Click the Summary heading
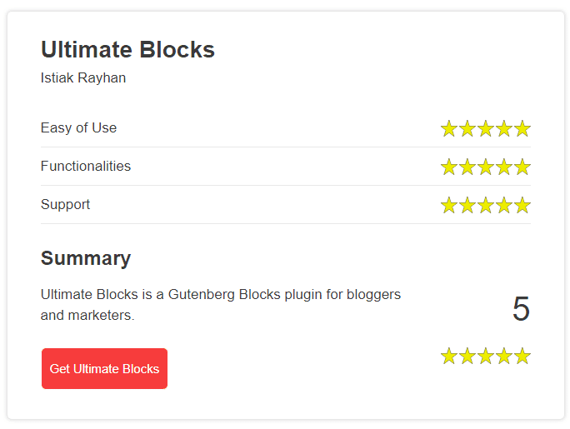 pos(86,258)
